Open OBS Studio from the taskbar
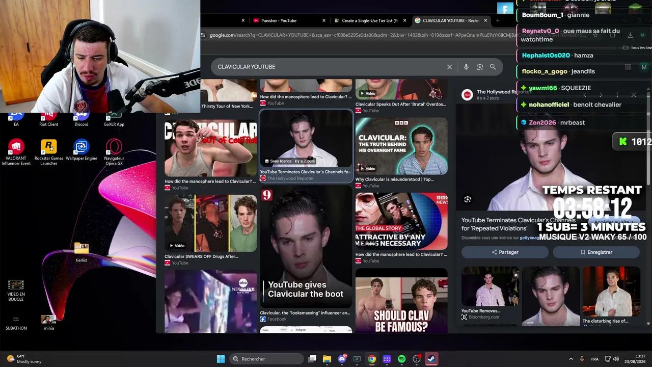 pyautogui.click(x=417, y=359)
